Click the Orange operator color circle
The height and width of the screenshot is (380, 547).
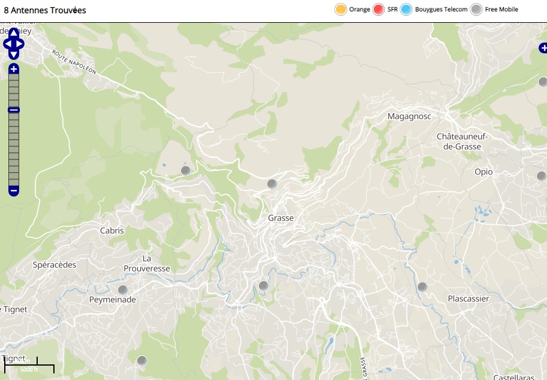pos(340,10)
